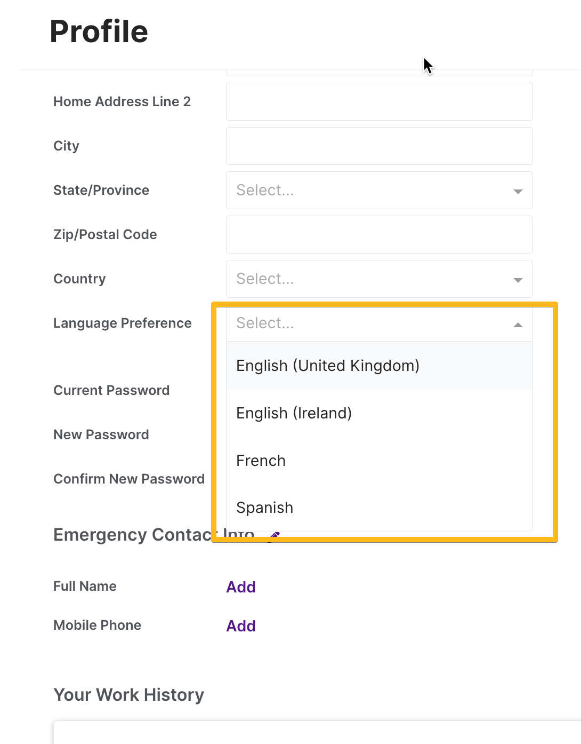Click the Country dropdown arrow
Screen dimensions: 581x744
tap(517, 279)
